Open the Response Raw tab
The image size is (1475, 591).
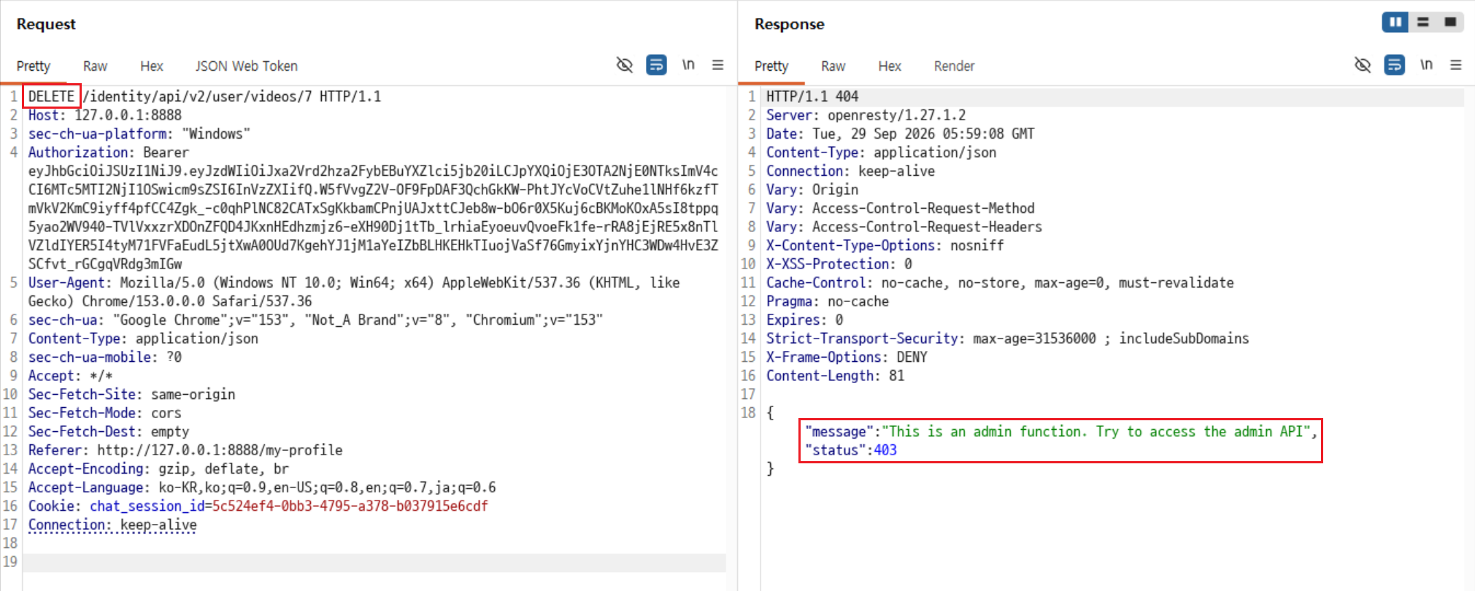click(x=833, y=66)
